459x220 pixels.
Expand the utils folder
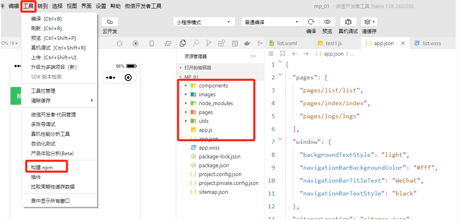(220, 121)
